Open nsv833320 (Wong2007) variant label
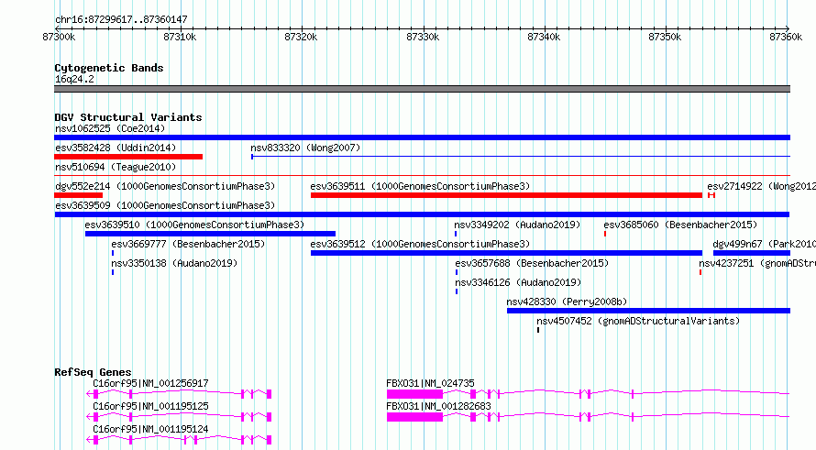Viewport: 816px width, 450px height. pos(305,148)
